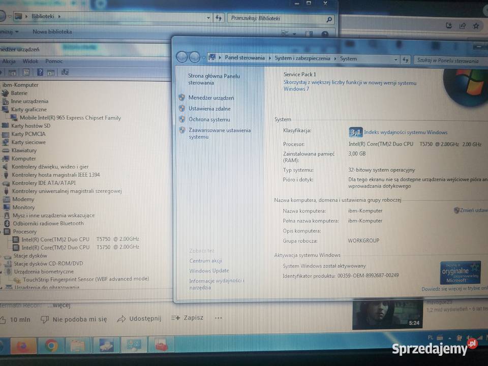Click System i zabezpieczenia breadcrumb
Viewport: 488px width, 366px height.
(x=302, y=58)
